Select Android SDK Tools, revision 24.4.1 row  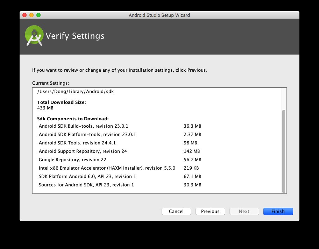click(120, 143)
